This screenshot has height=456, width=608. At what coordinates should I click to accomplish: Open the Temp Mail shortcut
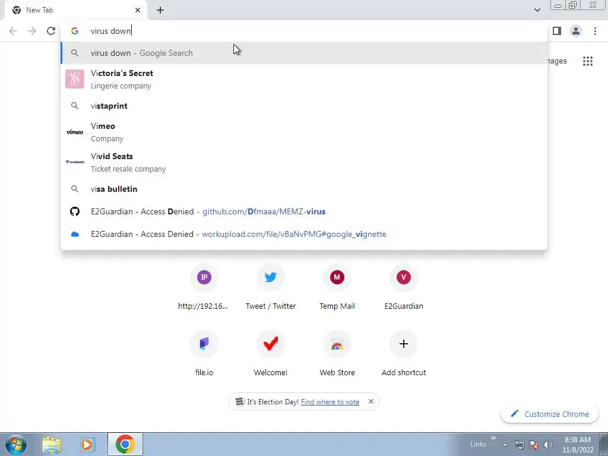337,288
